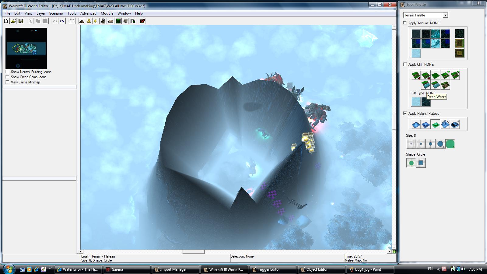Select the Deep Water cliff tool
The width and height of the screenshot is (487, 274).
click(x=426, y=85)
